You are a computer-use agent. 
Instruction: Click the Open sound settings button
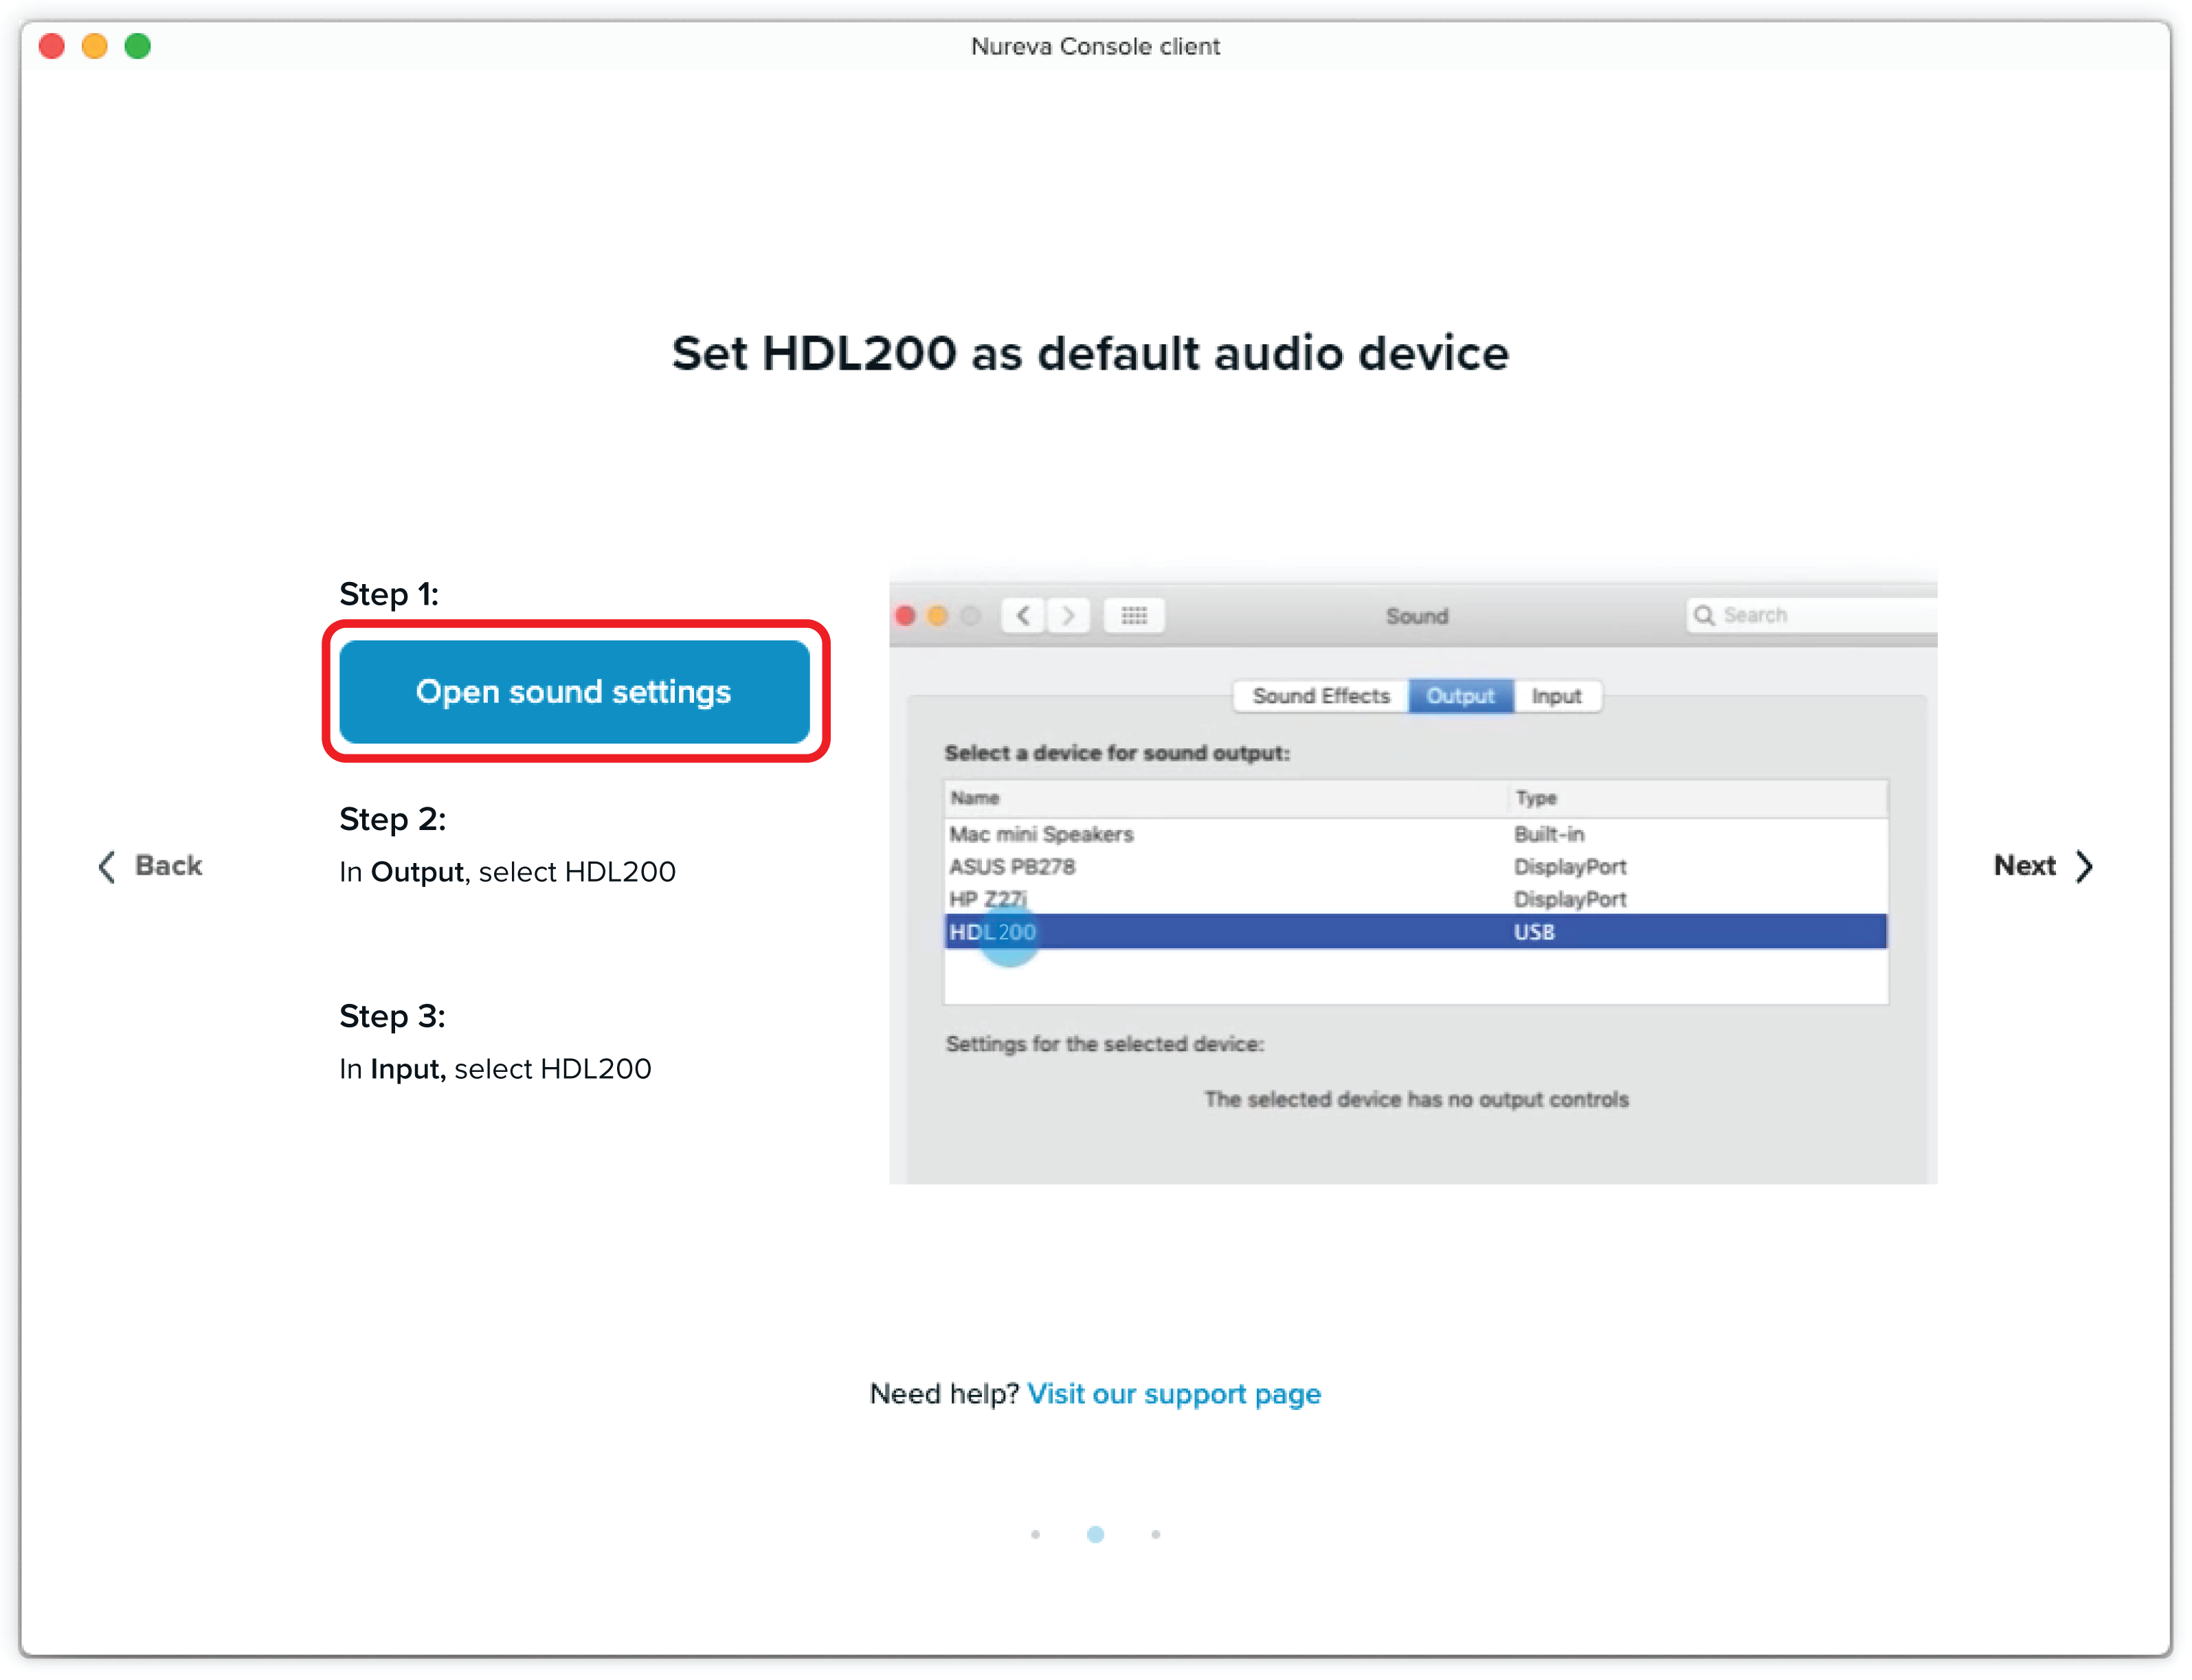click(574, 692)
